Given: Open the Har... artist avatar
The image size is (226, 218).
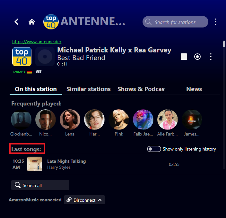Looking at the screenshot, I should pyautogui.click(x=94, y=120).
